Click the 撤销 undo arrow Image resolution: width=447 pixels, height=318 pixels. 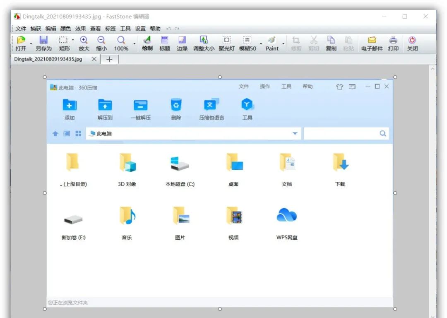coord(168,29)
